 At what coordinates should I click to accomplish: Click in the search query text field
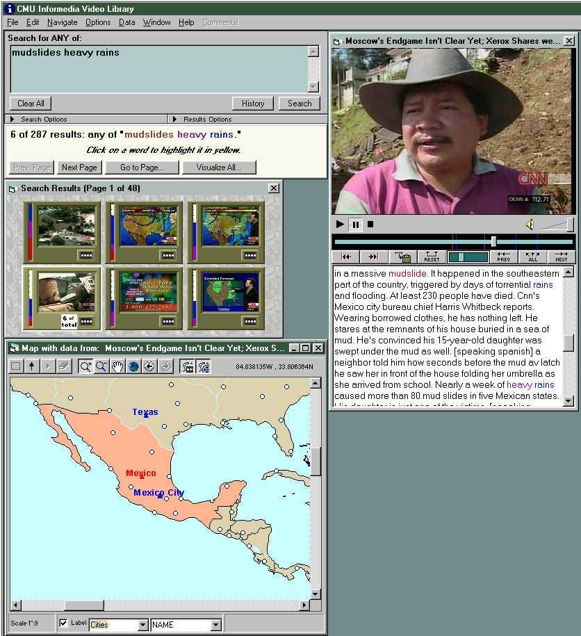(159, 69)
